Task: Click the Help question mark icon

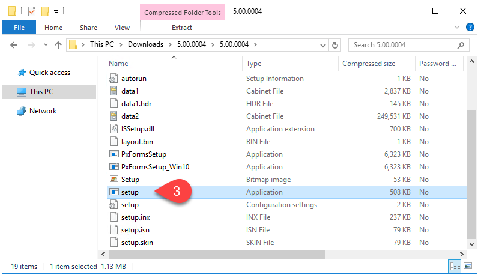Action: click(x=470, y=28)
